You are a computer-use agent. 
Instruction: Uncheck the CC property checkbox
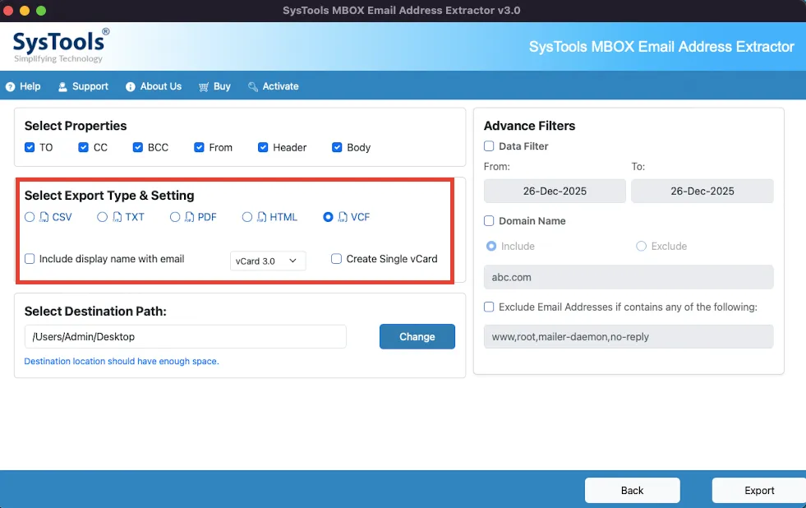click(x=83, y=148)
